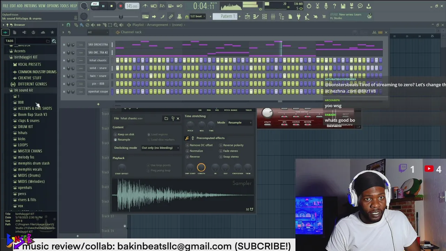Open the time stretching Mode Resample dropdown
The width and height of the screenshot is (446, 251).
pos(240,123)
